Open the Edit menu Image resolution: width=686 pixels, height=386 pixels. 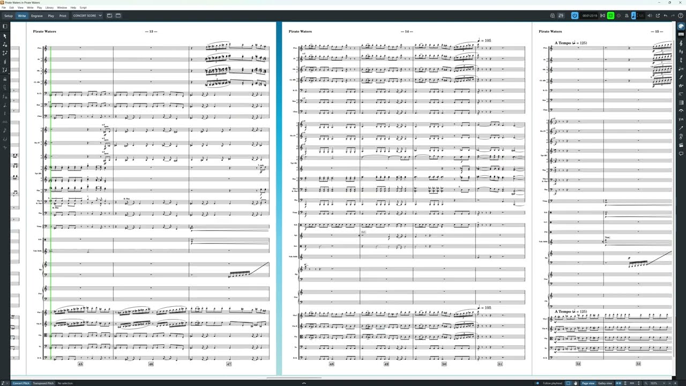[x=11, y=8]
